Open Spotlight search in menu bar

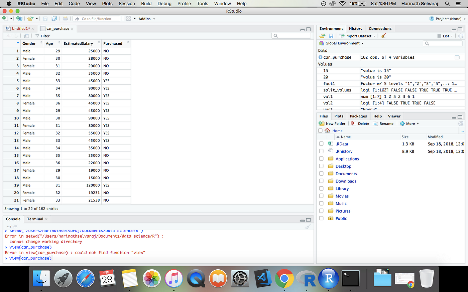pos(447,4)
